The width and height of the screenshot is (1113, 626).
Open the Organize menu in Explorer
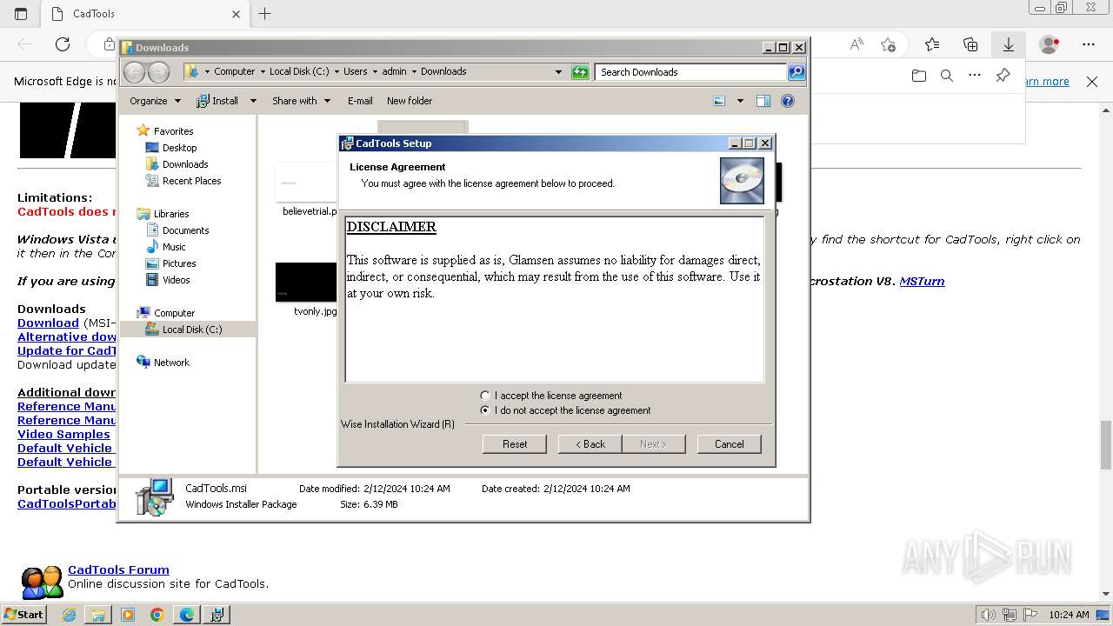pyautogui.click(x=155, y=101)
